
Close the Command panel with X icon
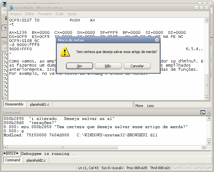pos(209,113)
